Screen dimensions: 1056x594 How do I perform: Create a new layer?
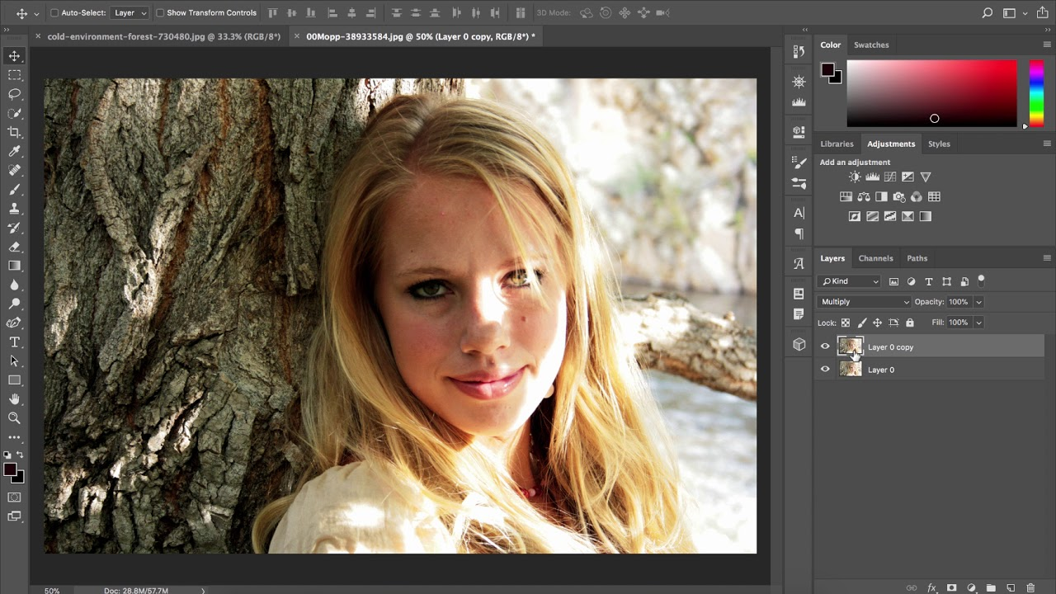pyautogui.click(x=1011, y=588)
